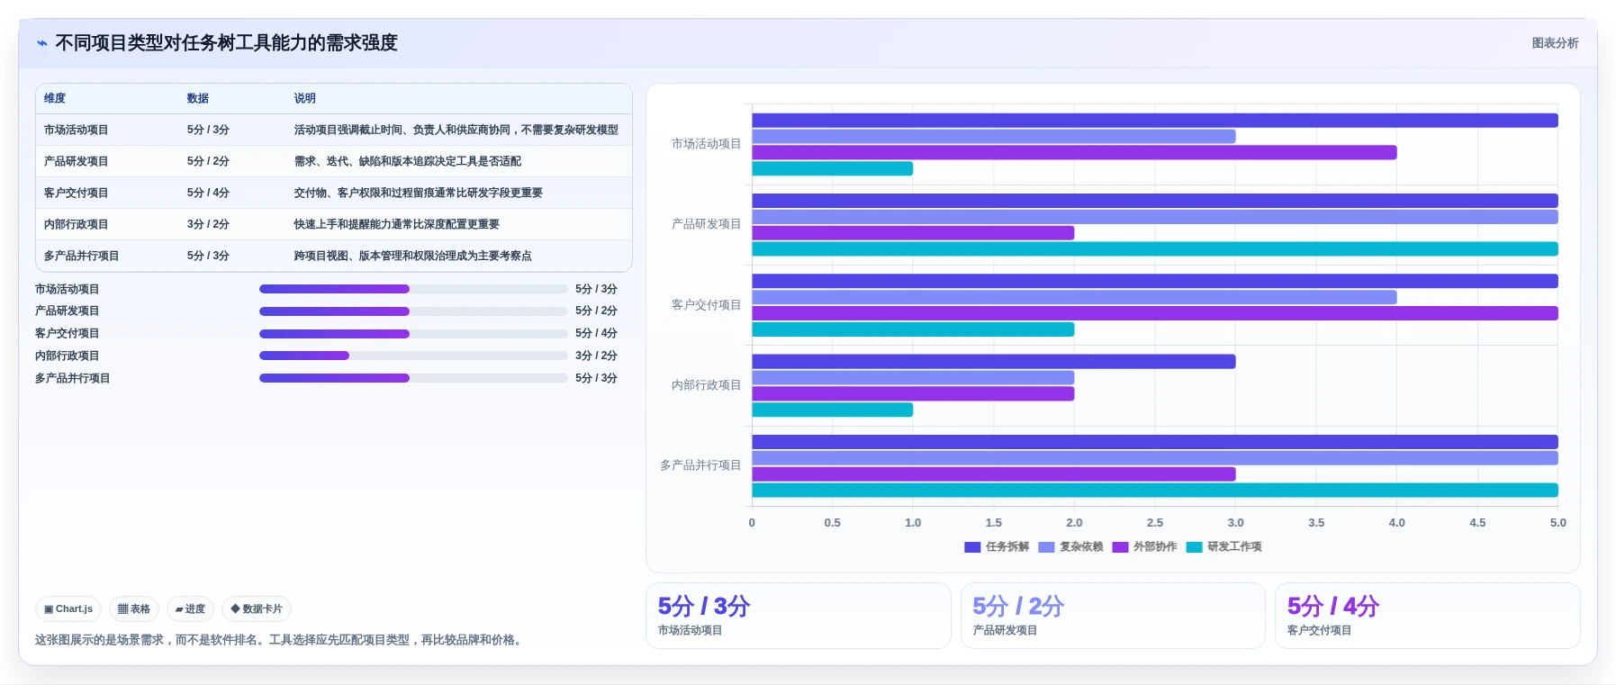Click the 任务拆解 bar for 内部行政项目
Image resolution: width=1616 pixels, height=685 pixels.
[994, 362]
